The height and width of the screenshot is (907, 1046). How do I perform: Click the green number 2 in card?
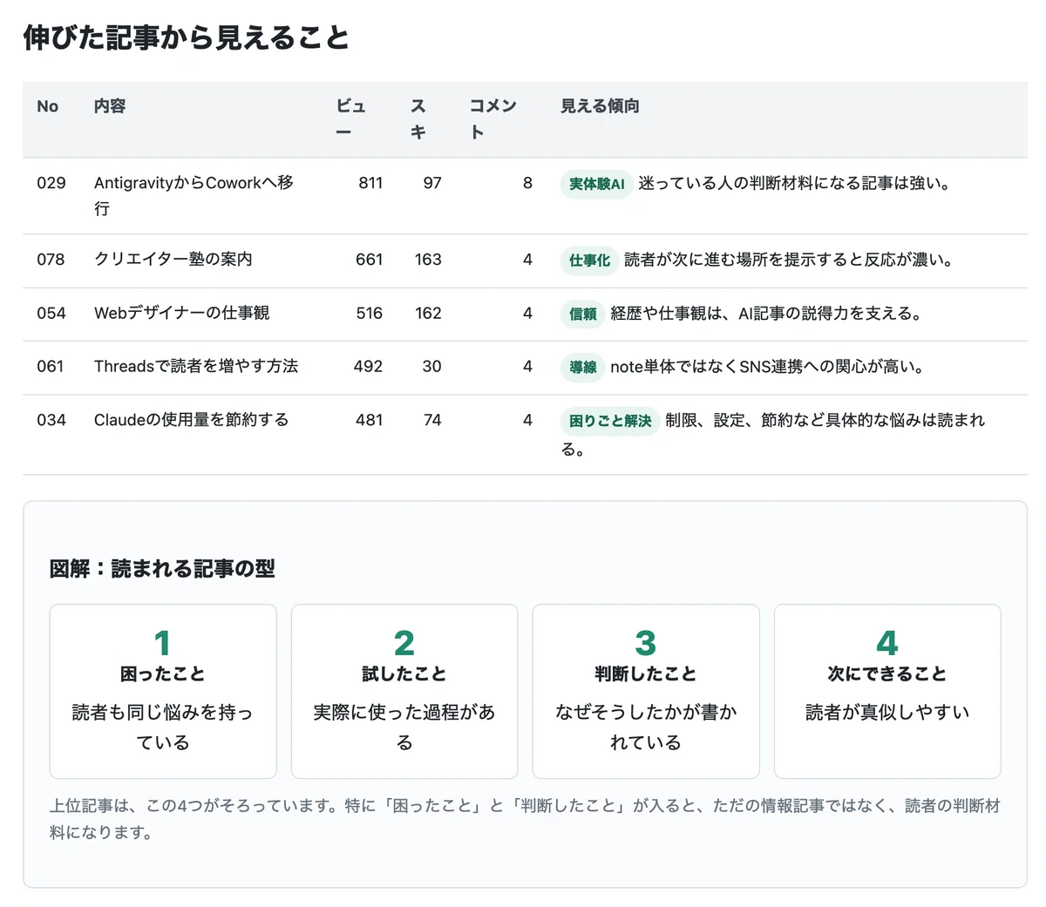(x=404, y=643)
